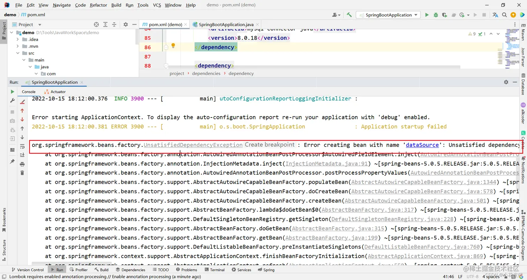Run SpringBootApplication with the green play icon

pos(427,15)
